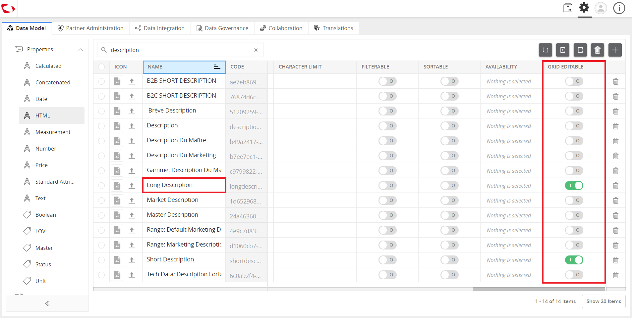Click the export toolbar button

click(580, 50)
